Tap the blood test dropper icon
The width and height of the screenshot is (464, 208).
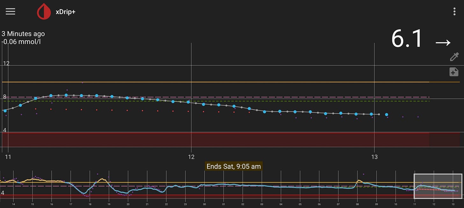(x=454, y=57)
